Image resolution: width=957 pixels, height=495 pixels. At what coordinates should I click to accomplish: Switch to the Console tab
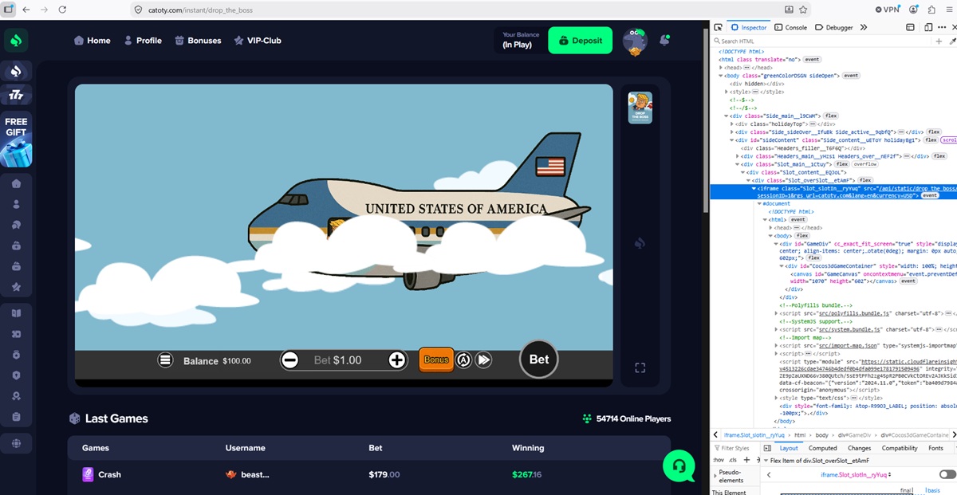click(791, 27)
